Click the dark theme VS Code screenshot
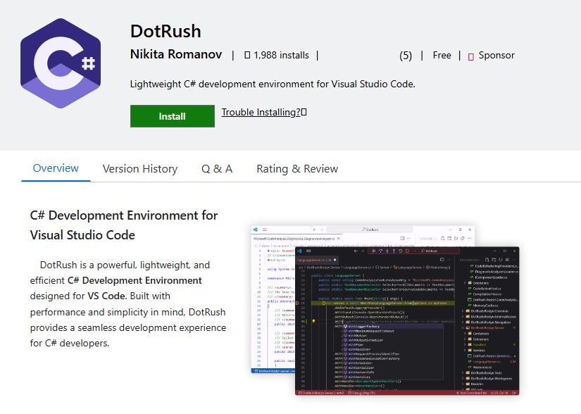The width and height of the screenshot is (581, 414). 407,321
